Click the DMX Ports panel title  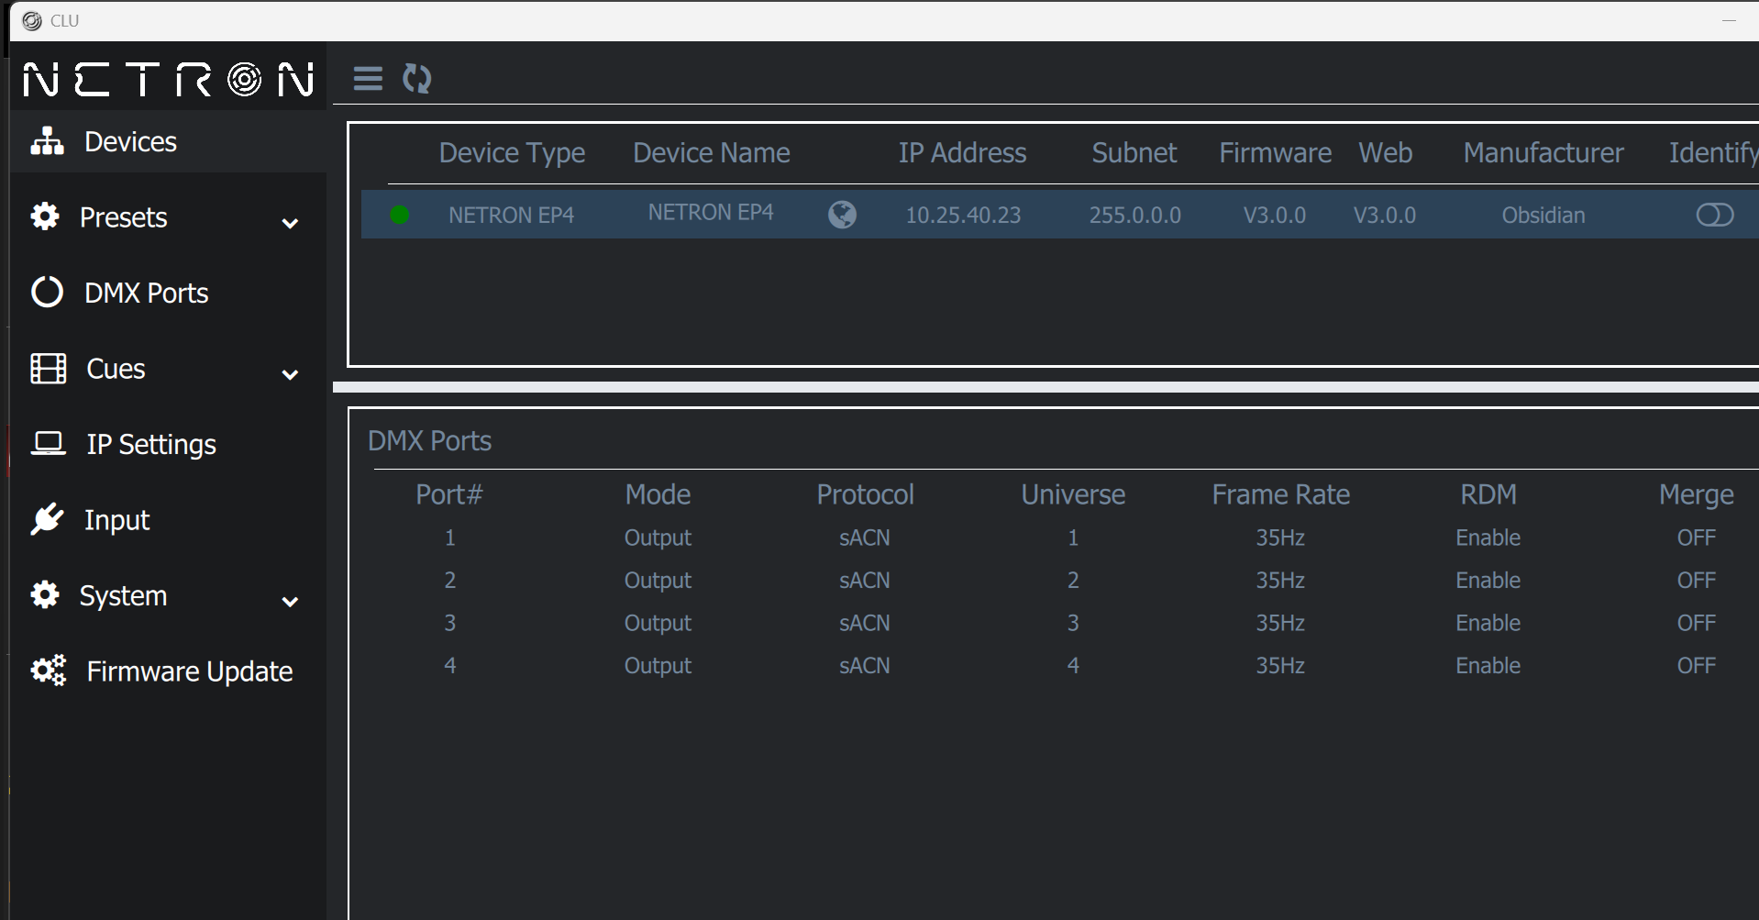pyautogui.click(x=429, y=441)
